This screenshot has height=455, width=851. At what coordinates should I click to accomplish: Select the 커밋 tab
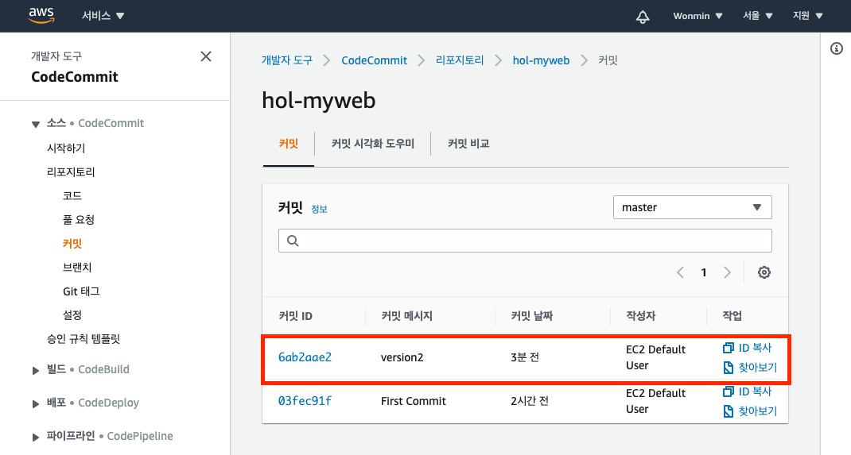[289, 144]
